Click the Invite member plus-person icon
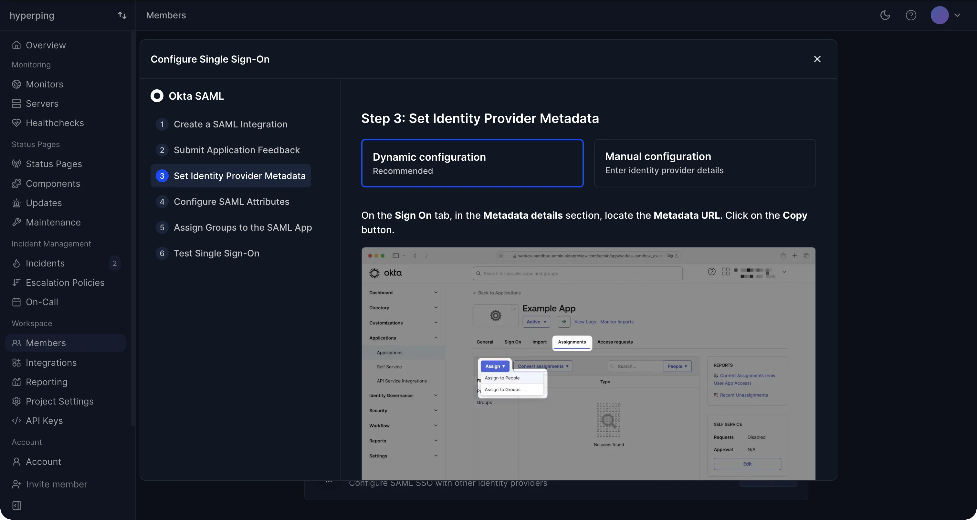The image size is (977, 520). point(17,484)
